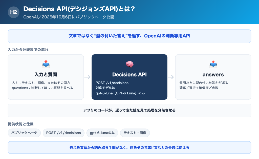
Task: Select the テキスト・画像 pill tag
Action: pyautogui.click(x=135, y=133)
